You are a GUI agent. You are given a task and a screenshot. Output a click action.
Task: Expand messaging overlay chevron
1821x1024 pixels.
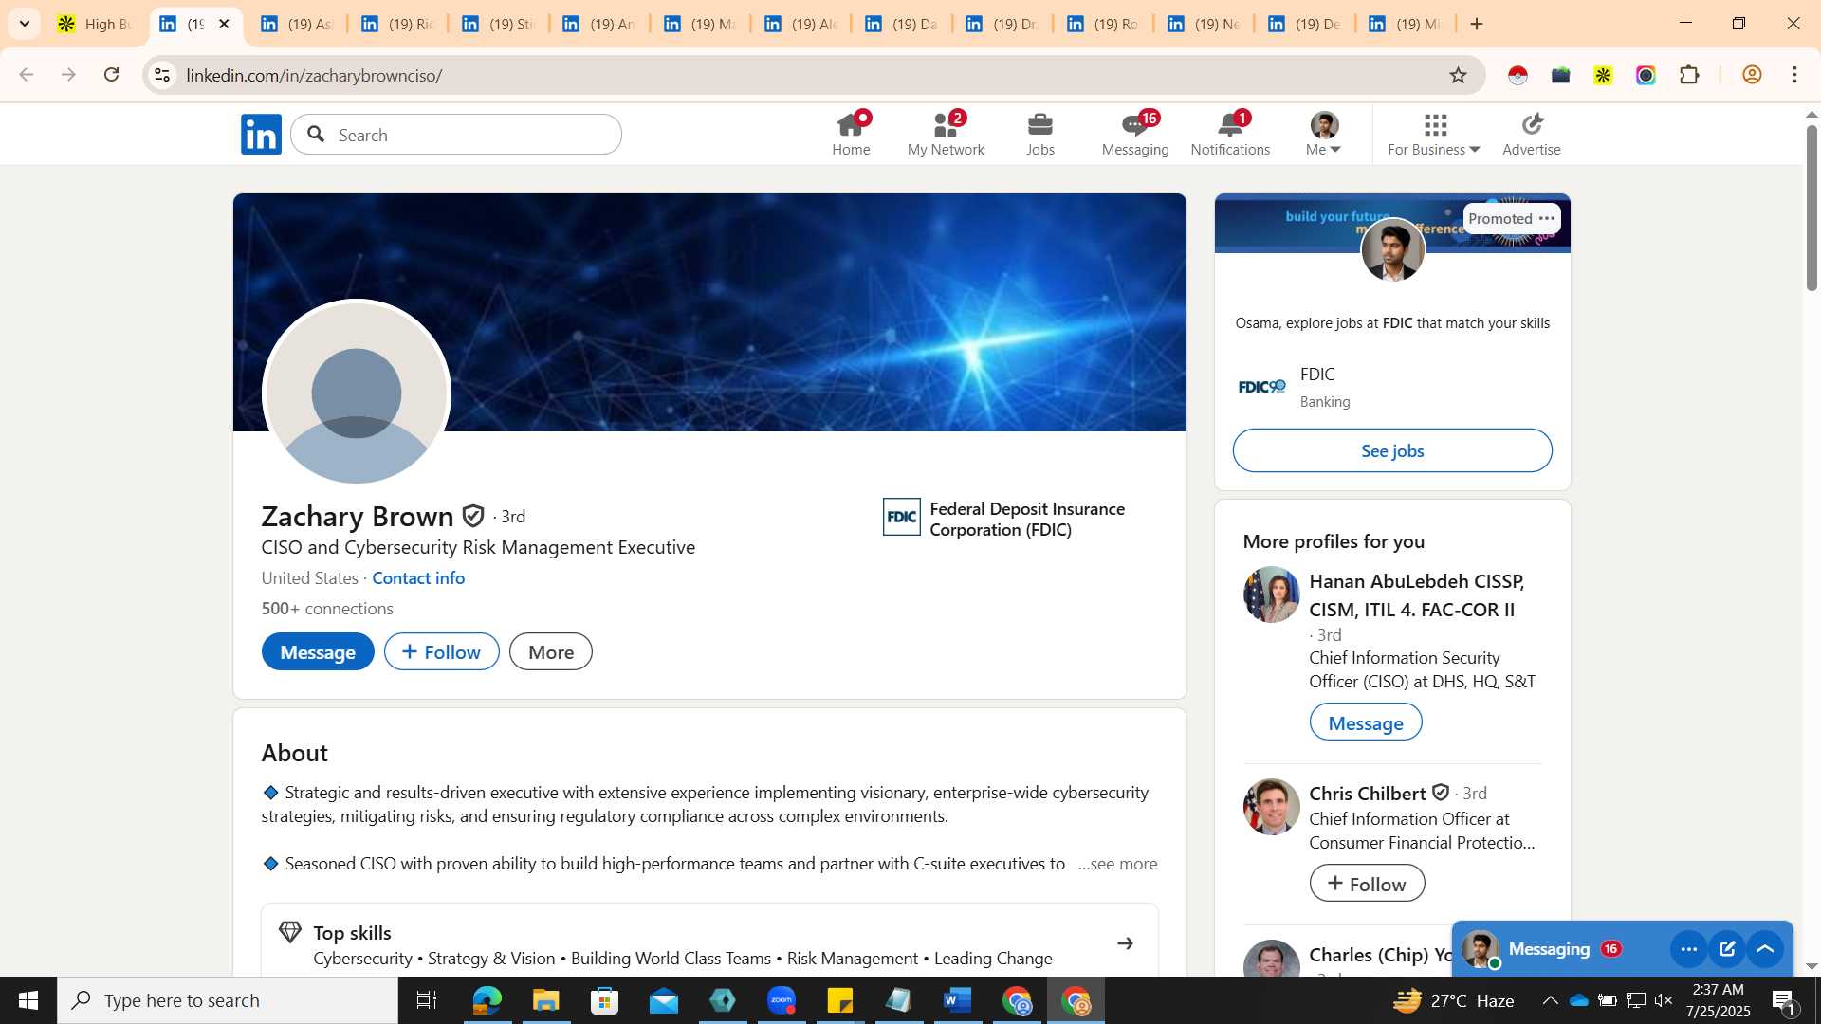[1765, 949]
